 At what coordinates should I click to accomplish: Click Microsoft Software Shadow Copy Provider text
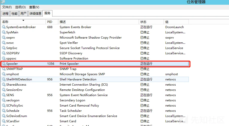(91, 37)
